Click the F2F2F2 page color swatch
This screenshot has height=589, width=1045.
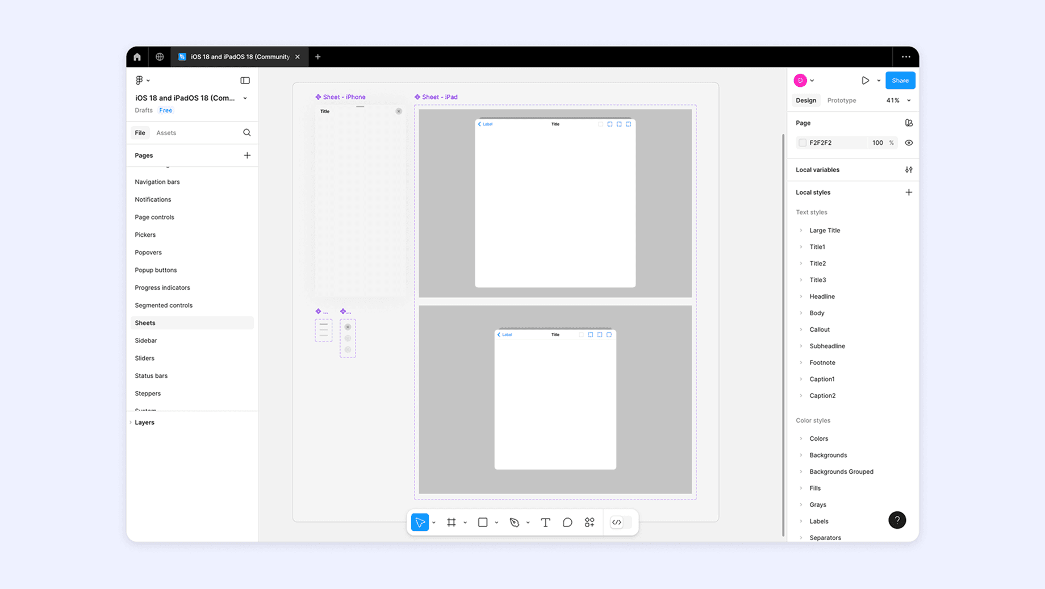[x=802, y=143]
